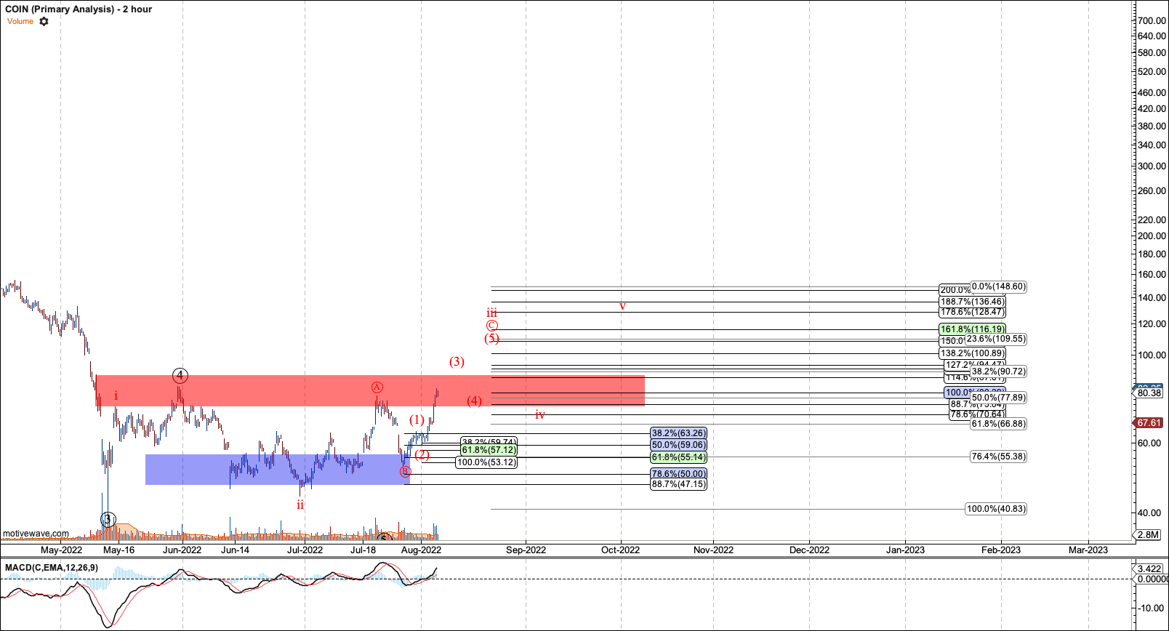Select the 50.0%(59.06) Fibonacci label
The width and height of the screenshot is (1169, 631).
click(678, 445)
